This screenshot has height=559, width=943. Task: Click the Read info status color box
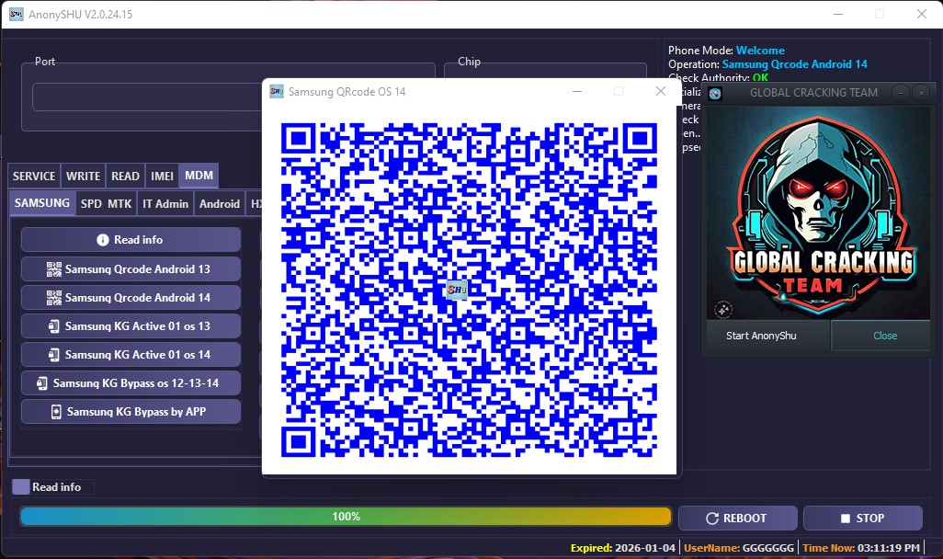21,486
